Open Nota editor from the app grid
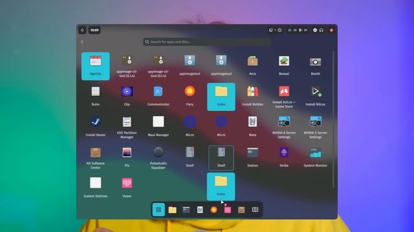Viewport: 414px width, 232px height. (252, 127)
